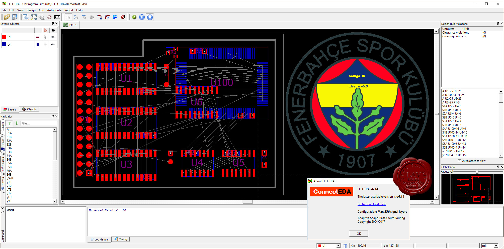Image resolution: width=504 pixels, height=249 pixels.
Task: Stop autorouting with the blue stop button
Action: (x=150, y=17)
